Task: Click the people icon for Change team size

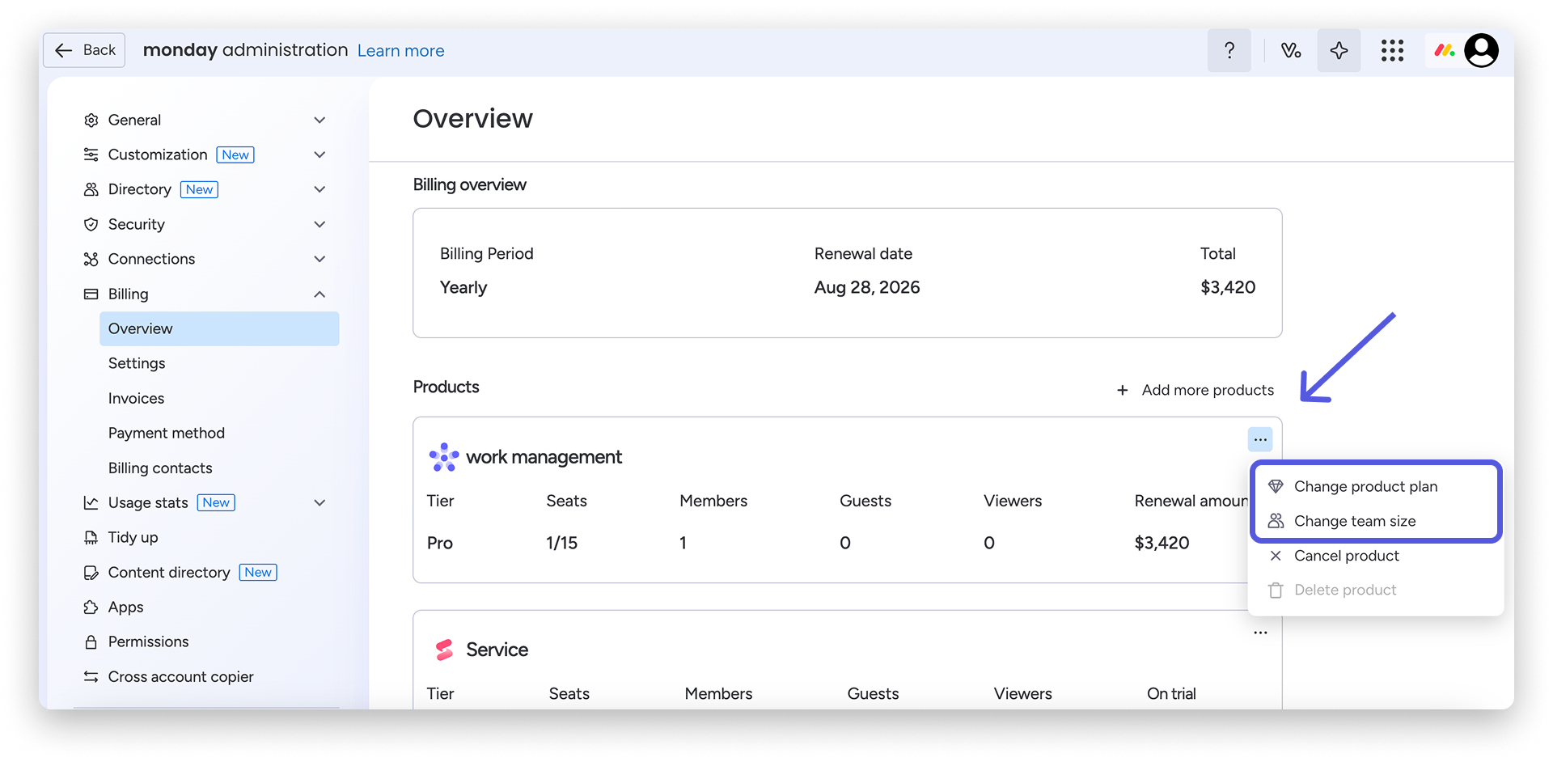Action: [1276, 521]
